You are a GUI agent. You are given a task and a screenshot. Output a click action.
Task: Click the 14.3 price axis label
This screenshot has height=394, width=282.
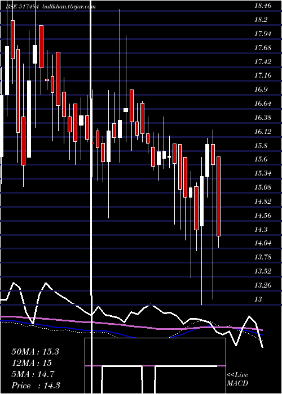(x=261, y=230)
